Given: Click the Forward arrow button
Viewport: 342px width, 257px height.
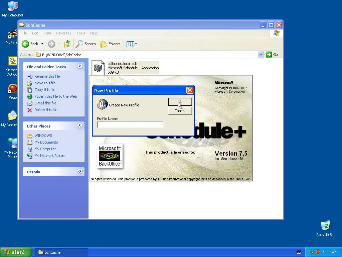Looking at the screenshot, I should (x=51, y=44).
